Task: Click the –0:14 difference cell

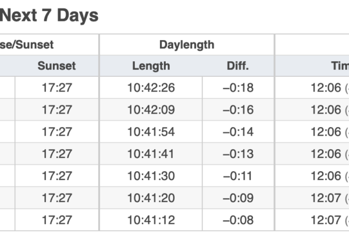Action: point(238,132)
